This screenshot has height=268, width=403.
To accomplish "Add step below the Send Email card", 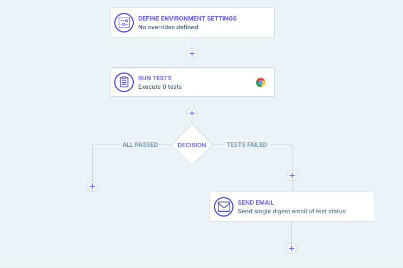I will tap(292, 249).
